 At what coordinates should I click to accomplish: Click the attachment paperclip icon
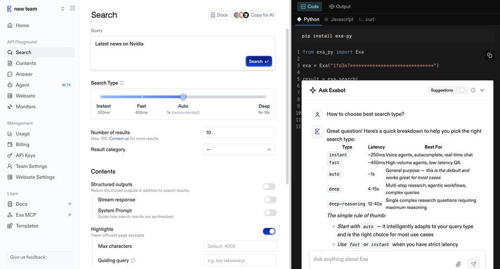[458, 264]
